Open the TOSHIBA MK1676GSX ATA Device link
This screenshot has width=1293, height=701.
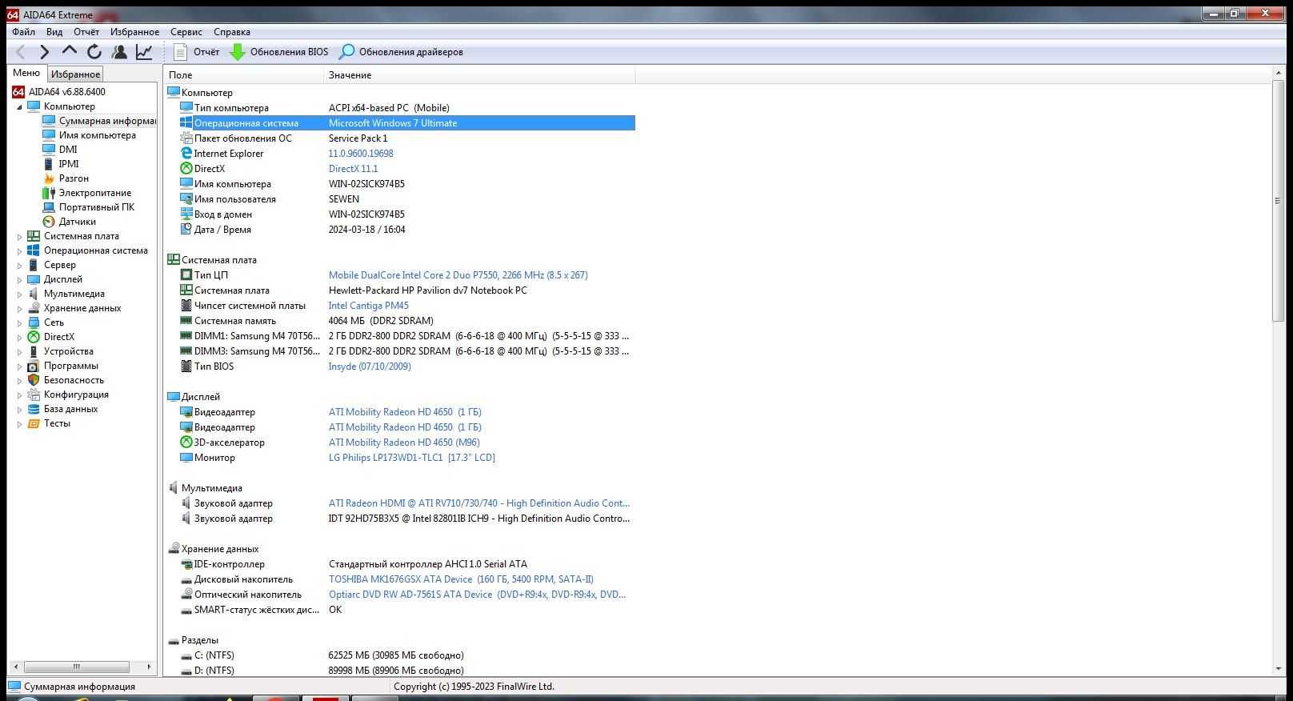point(461,579)
